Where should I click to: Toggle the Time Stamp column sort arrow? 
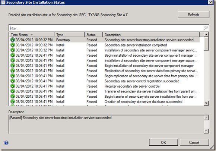pos(32,35)
